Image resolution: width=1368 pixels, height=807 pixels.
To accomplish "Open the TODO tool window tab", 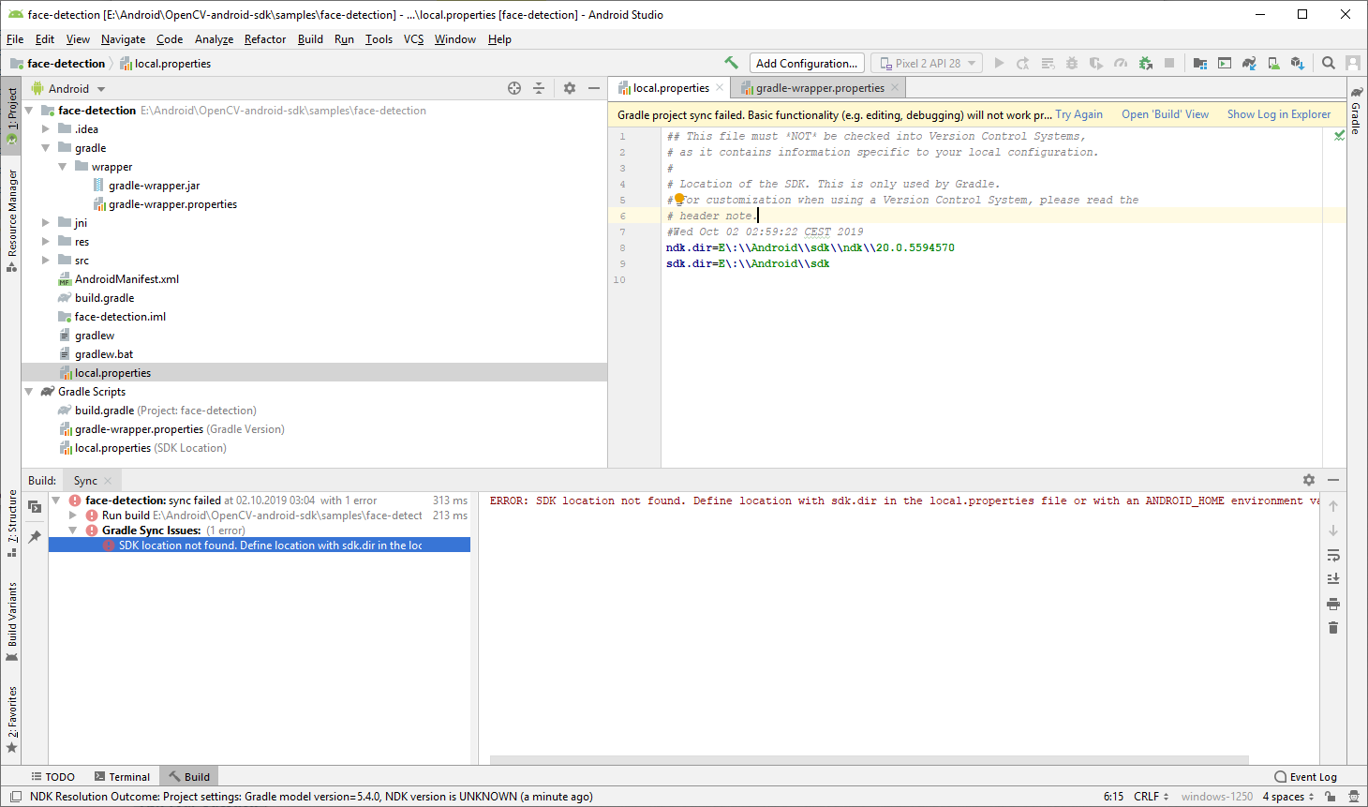I will point(52,776).
